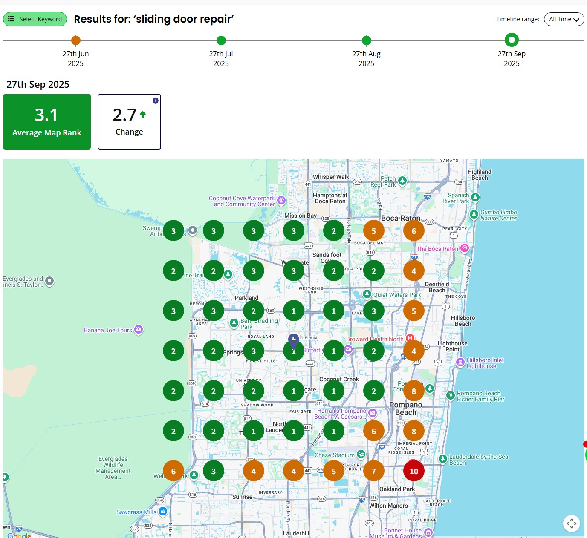587x538 pixels.
Task: Click the Banana Joe Tours map icon
Action: click(138, 330)
